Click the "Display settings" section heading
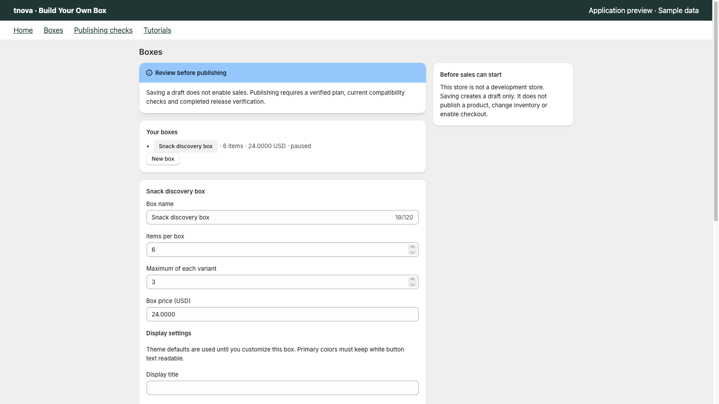This screenshot has height=404, width=719. pyautogui.click(x=169, y=333)
